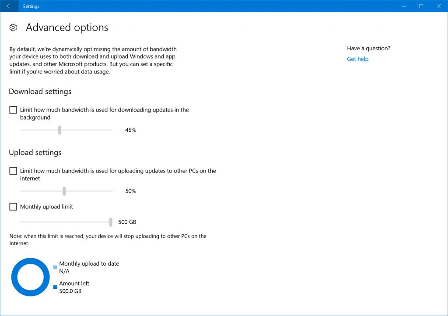Click the Advanced options page heading

pos(67,28)
